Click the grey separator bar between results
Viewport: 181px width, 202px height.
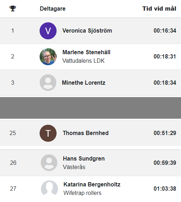coord(90,108)
